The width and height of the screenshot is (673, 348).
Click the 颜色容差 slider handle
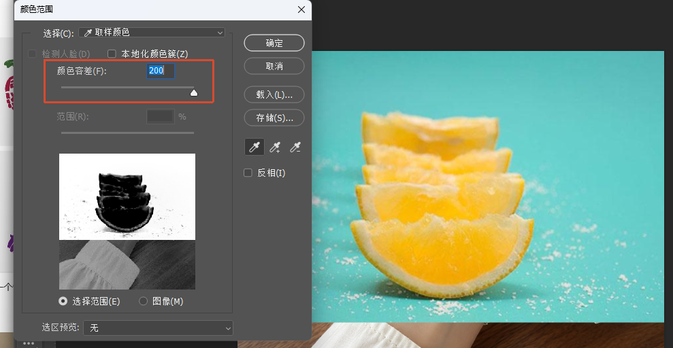coord(194,92)
